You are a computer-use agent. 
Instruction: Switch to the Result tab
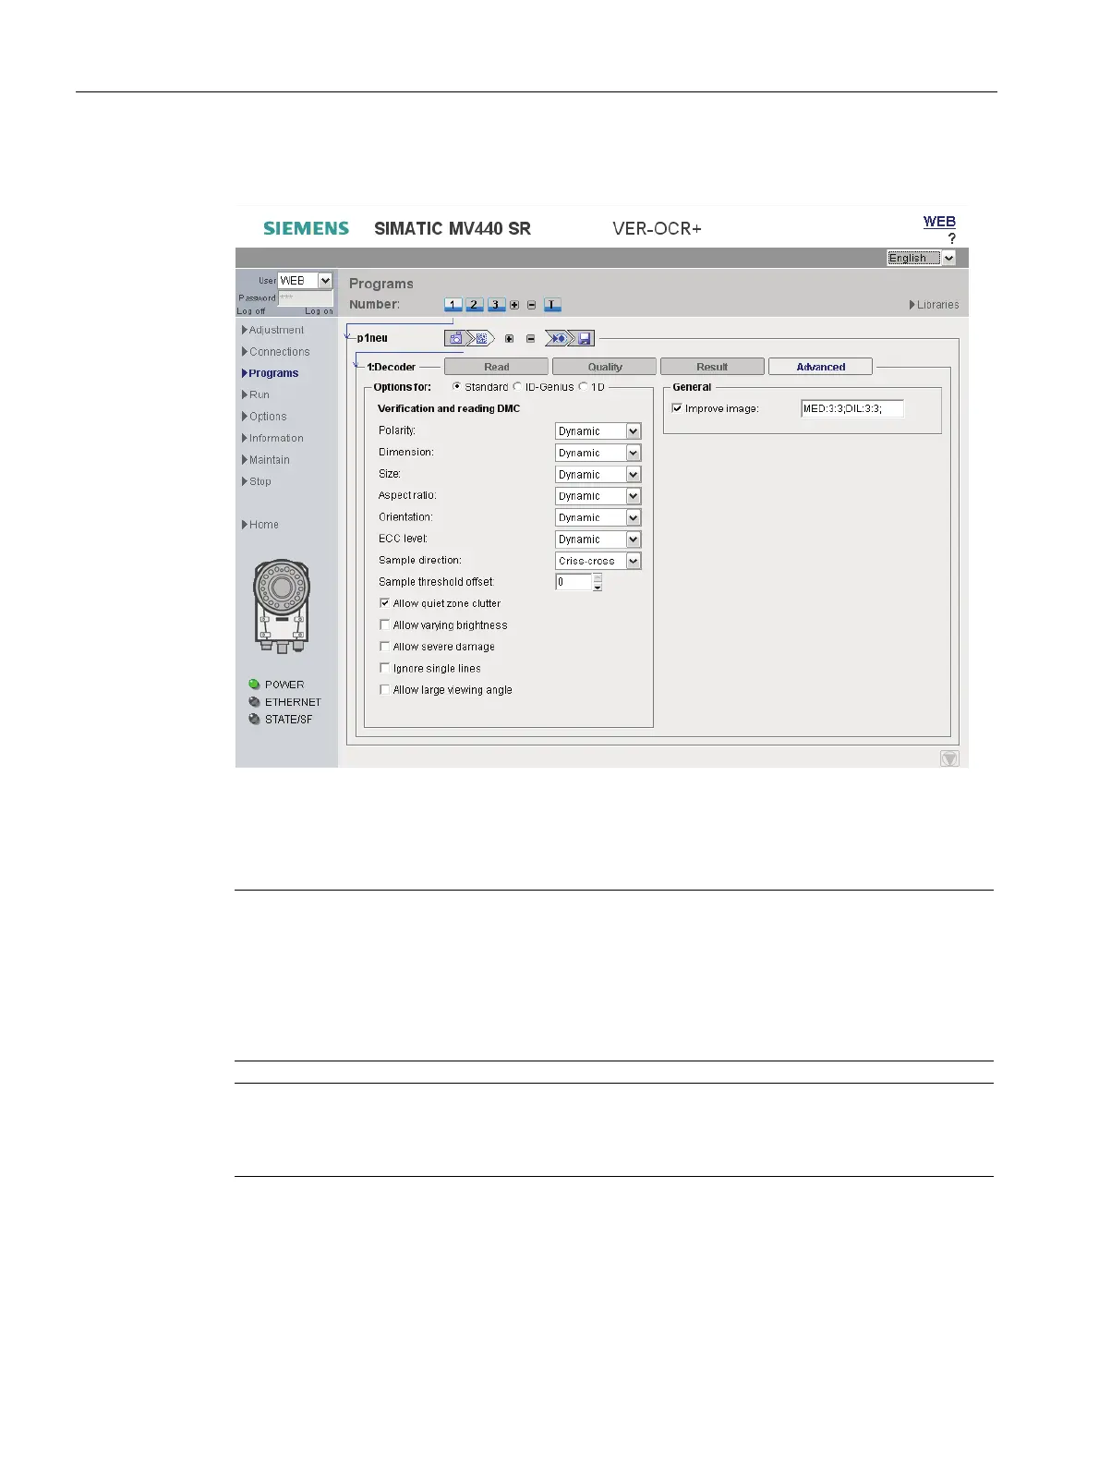click(712, 367)
